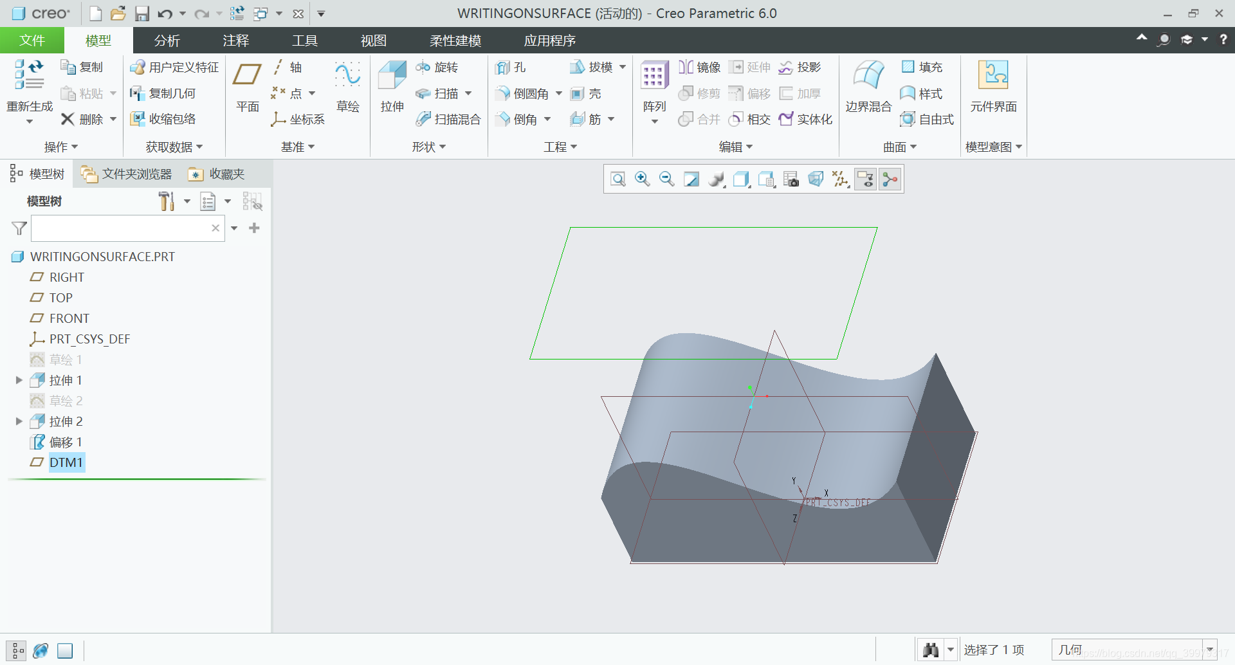Choose the Mirror (镜像) tool
Image resolution: width=1235 pixels, height=665 pixels.
(699, 68)
